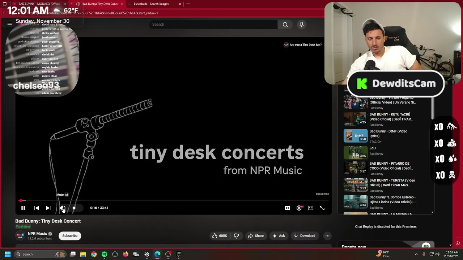Jump to the previous video in the playlist
Image resolution: width=463 pixels, height=260 pixels.
point(37,208)
